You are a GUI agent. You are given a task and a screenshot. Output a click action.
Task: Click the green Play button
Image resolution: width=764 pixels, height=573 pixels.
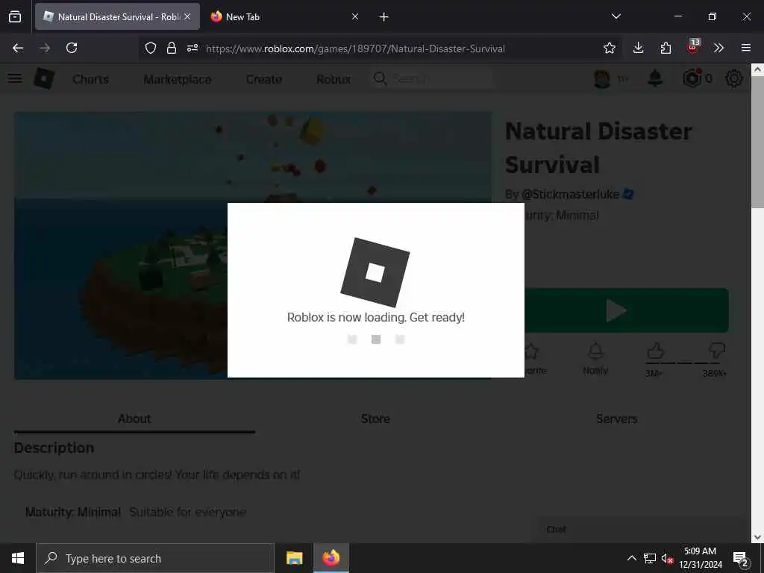[627, 310]
